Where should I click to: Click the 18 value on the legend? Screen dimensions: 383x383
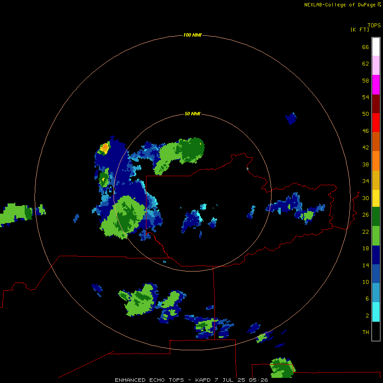366,249
